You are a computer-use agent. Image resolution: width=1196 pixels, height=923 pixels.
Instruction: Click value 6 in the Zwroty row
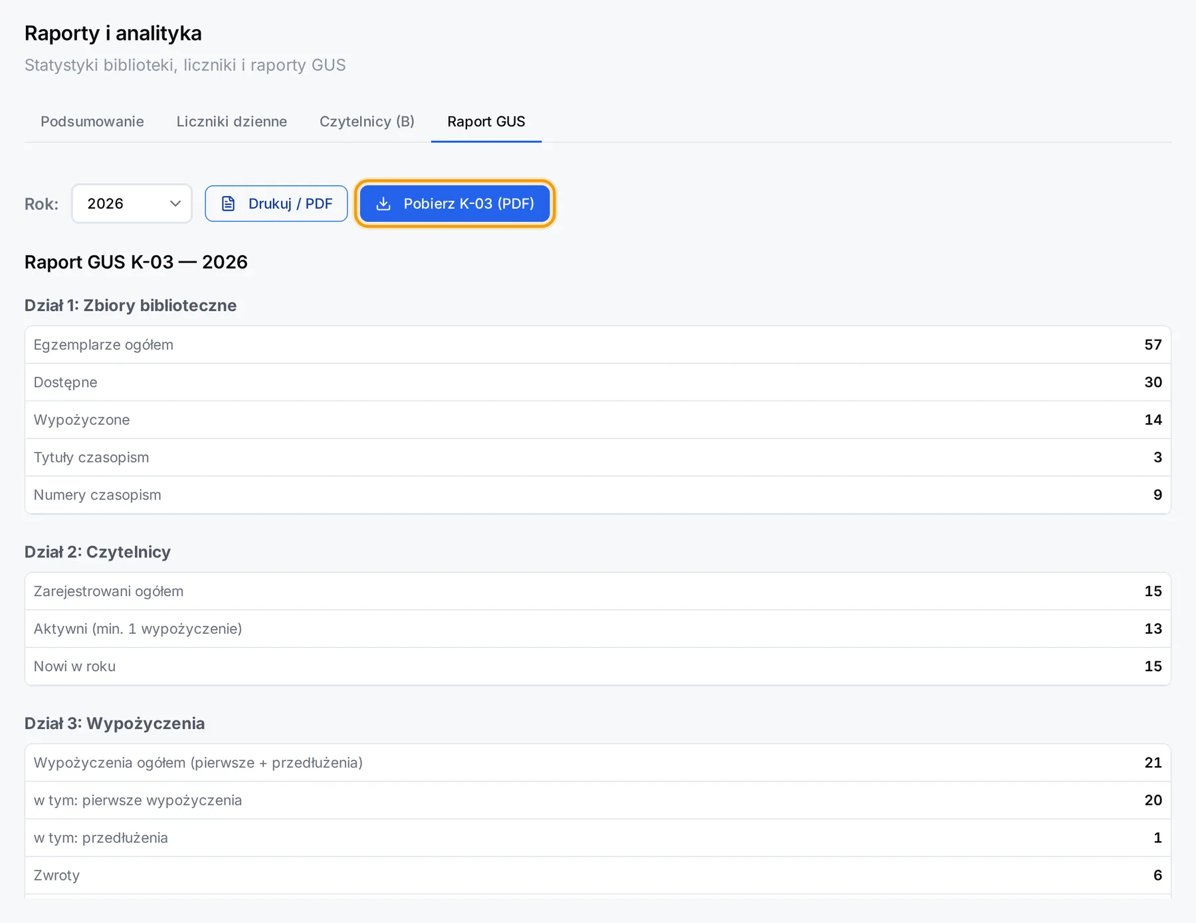[1157, 875]
